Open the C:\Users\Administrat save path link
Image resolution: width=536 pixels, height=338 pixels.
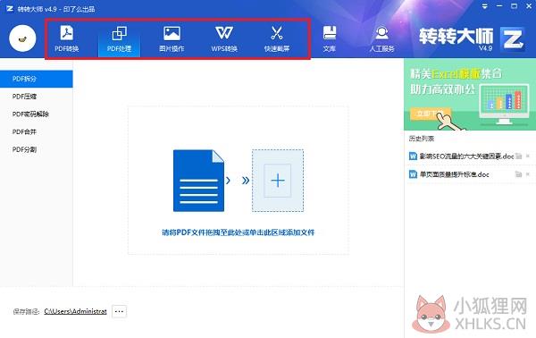[x=75, y=311]
